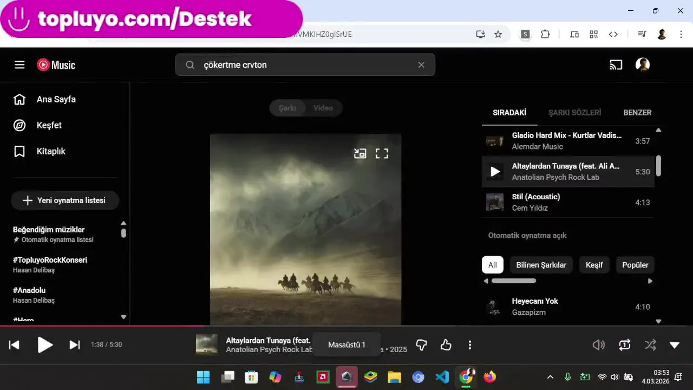Open Visual Studio Code from taskbar
693x390 pixels.
click(442, 377)
